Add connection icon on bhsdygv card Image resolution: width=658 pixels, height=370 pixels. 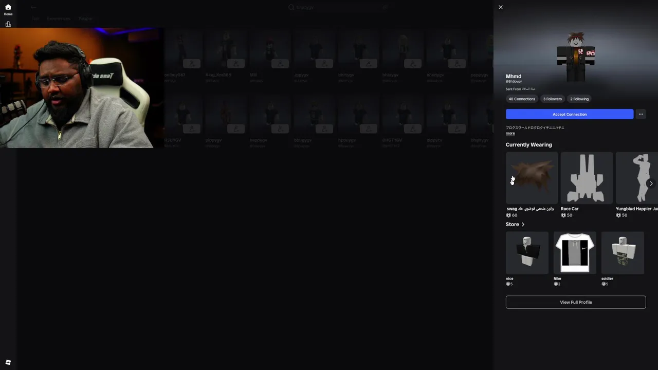457,64
